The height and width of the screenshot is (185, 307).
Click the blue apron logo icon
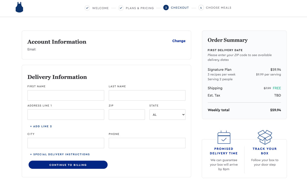pos(19,7)
